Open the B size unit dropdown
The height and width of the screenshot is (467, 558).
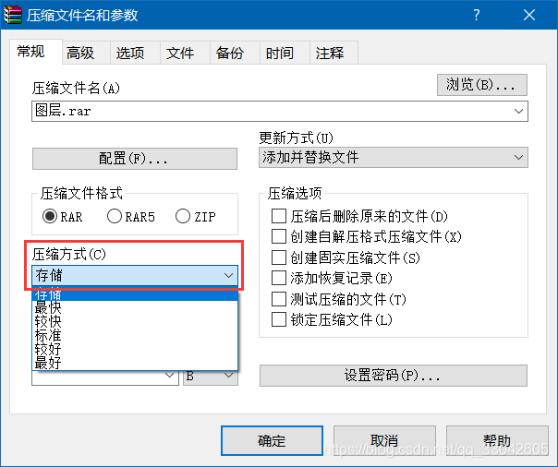pos(211,376)
